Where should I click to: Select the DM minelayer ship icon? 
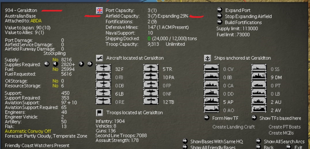coord(259,76)
